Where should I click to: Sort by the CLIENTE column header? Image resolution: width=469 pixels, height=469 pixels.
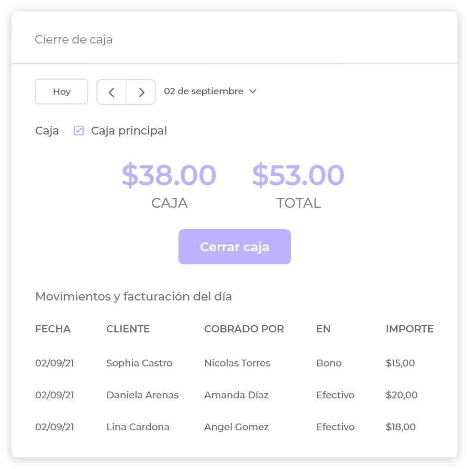tap(128, 329)
